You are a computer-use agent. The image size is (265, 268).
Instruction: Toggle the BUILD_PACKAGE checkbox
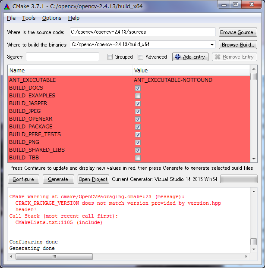(x=138, y=127)
